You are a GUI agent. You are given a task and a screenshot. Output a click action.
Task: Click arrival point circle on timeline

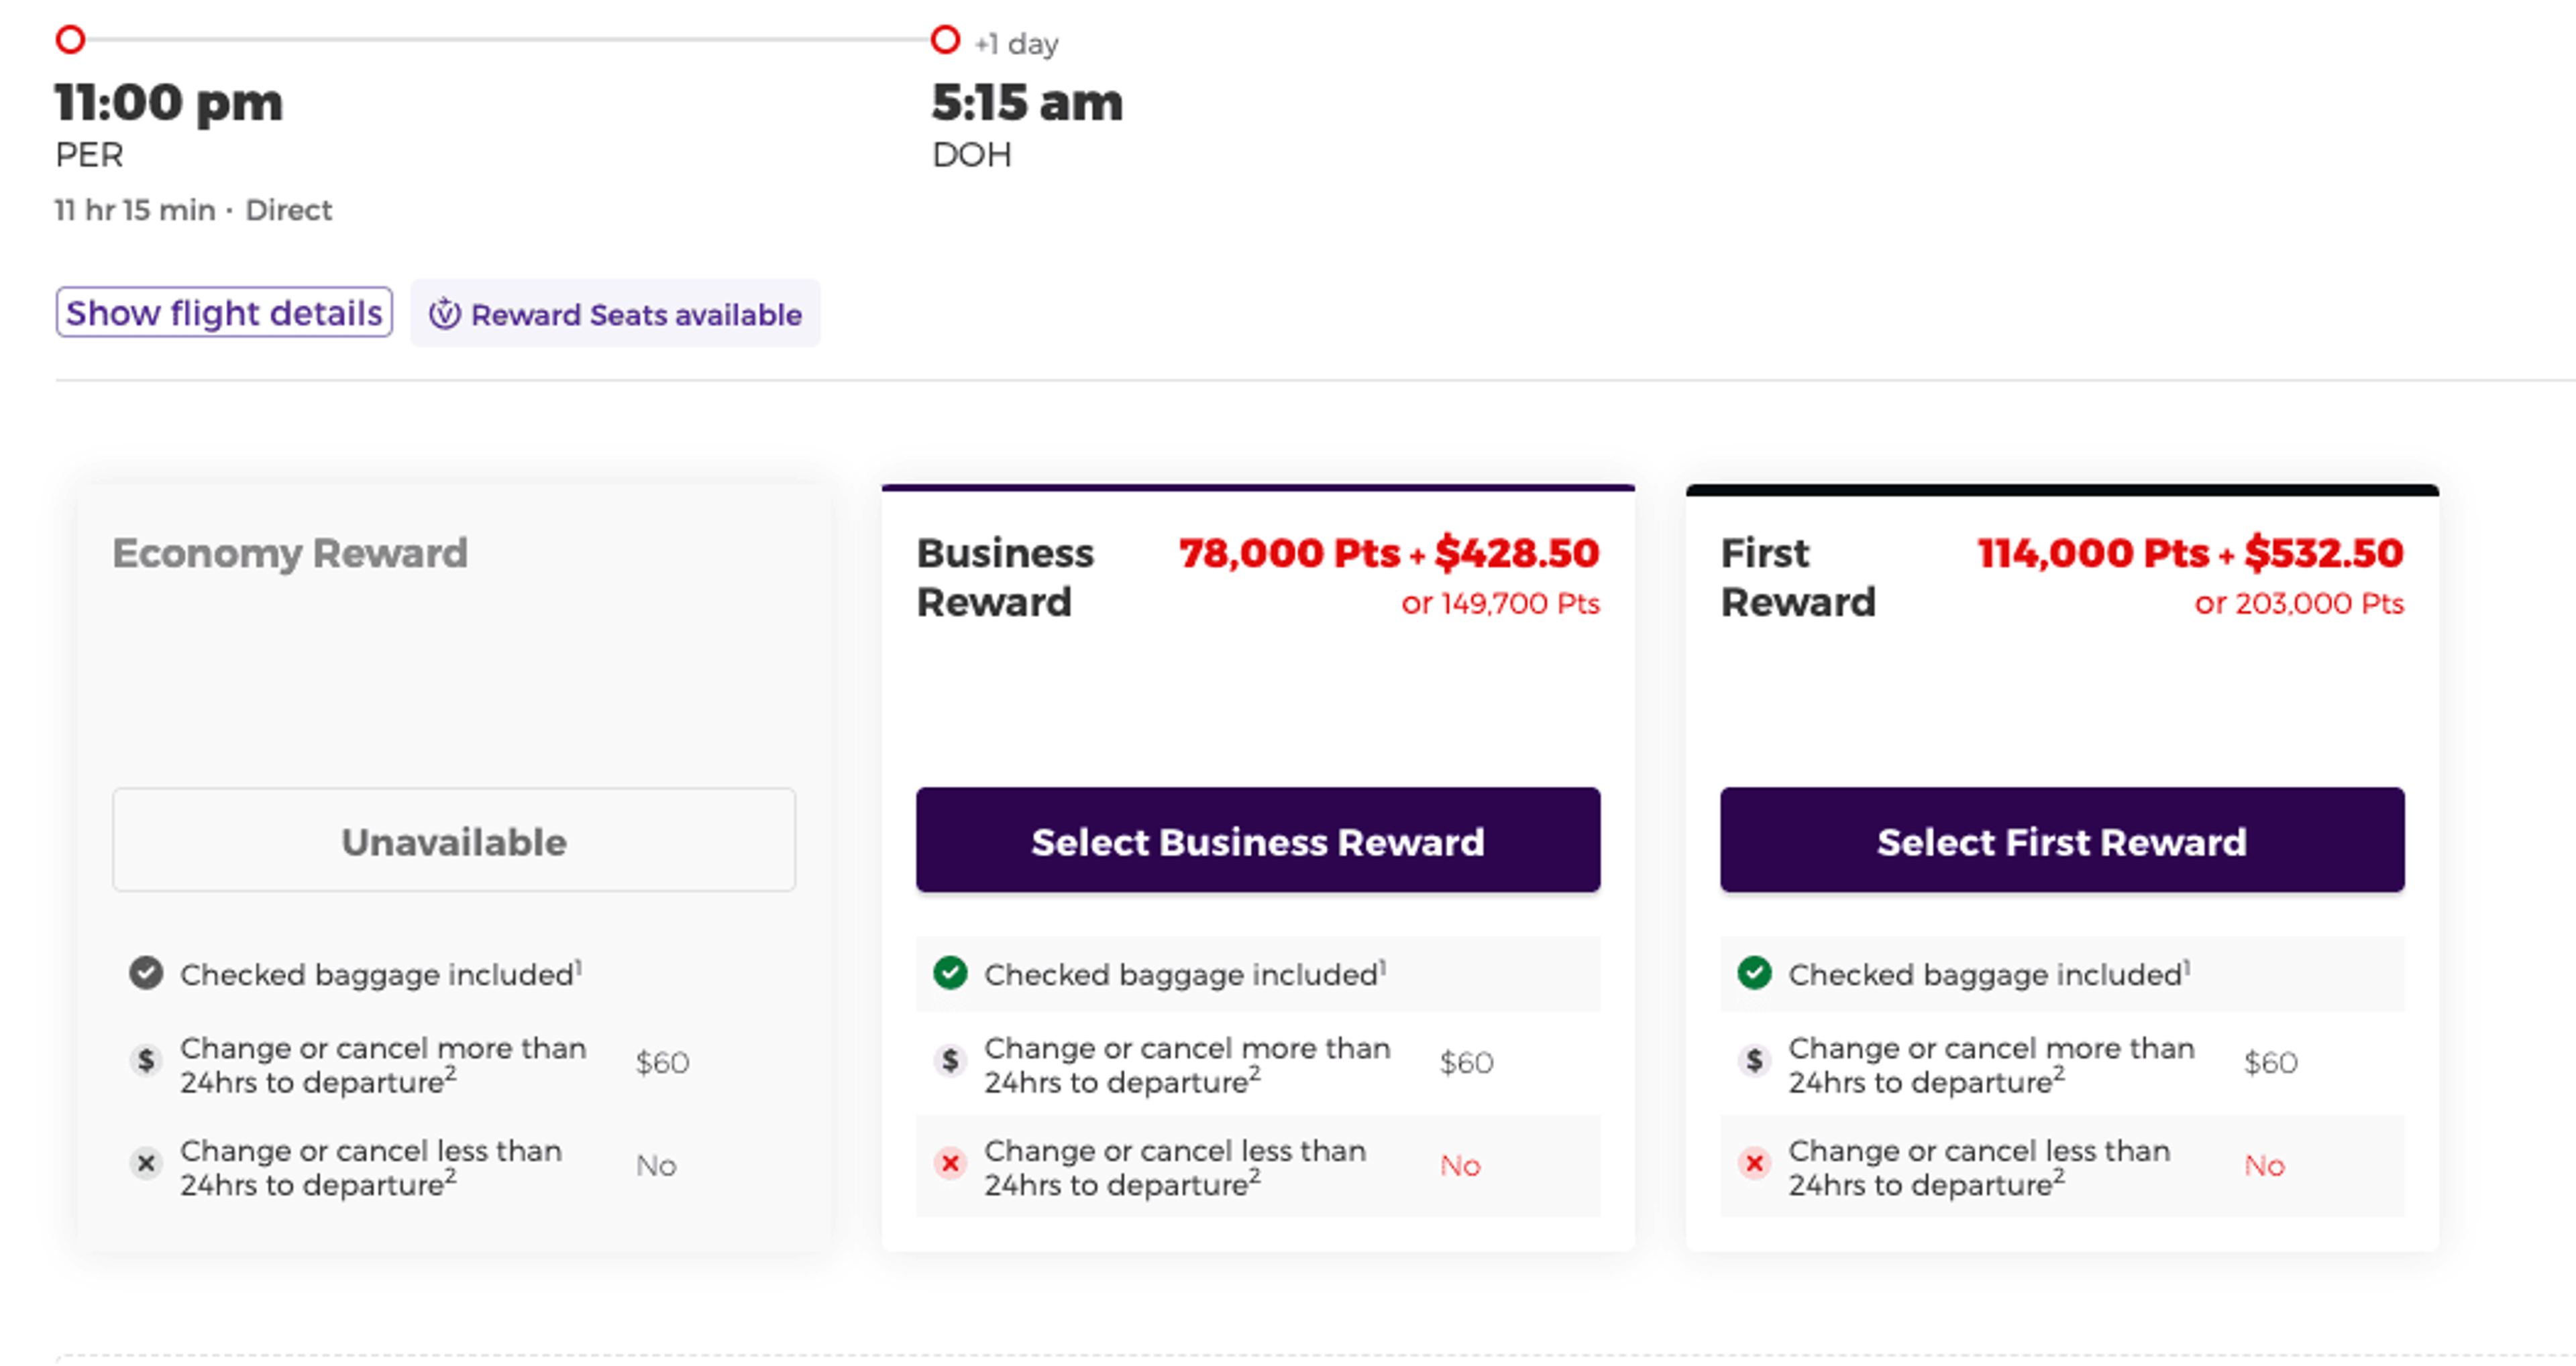pos(945,40)
